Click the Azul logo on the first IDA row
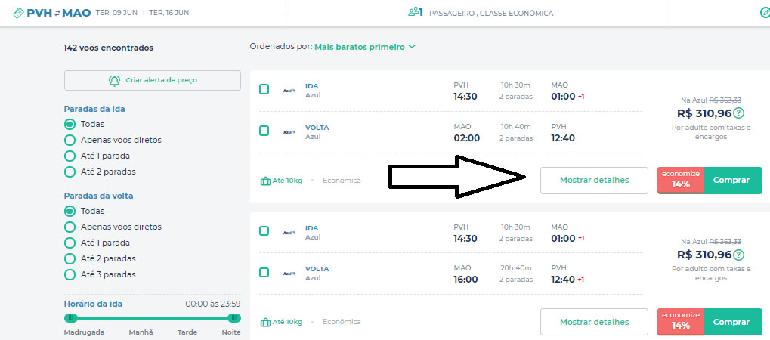Viewport: 770px width, 340px height. coord(289,90)
